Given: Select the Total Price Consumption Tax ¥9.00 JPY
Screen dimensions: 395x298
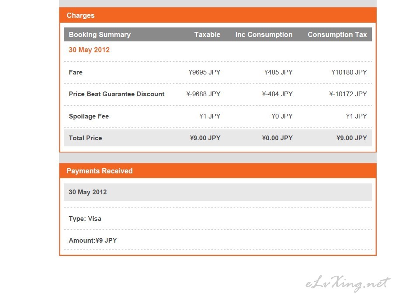Looking at the screenshot, I should click(351, 138).
